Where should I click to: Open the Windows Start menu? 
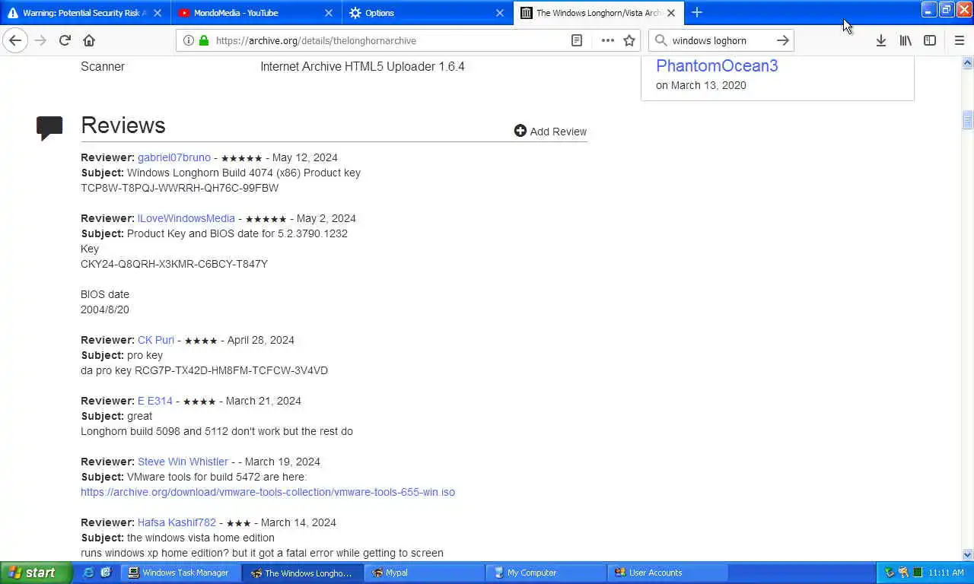[36, 573]
